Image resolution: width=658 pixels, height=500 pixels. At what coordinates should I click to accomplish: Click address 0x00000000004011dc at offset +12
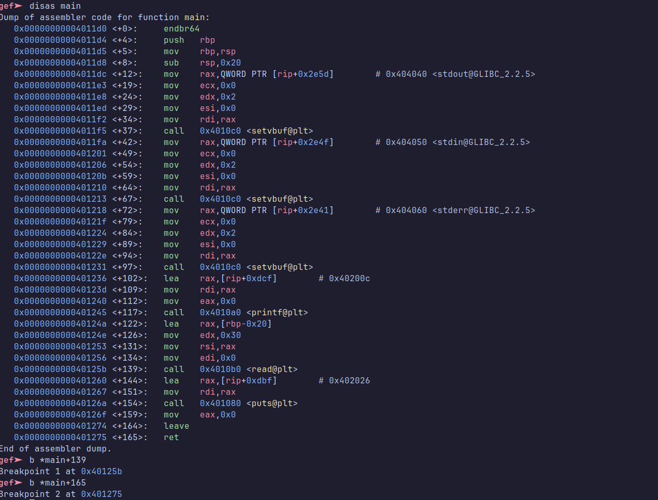tap(60, 74)
